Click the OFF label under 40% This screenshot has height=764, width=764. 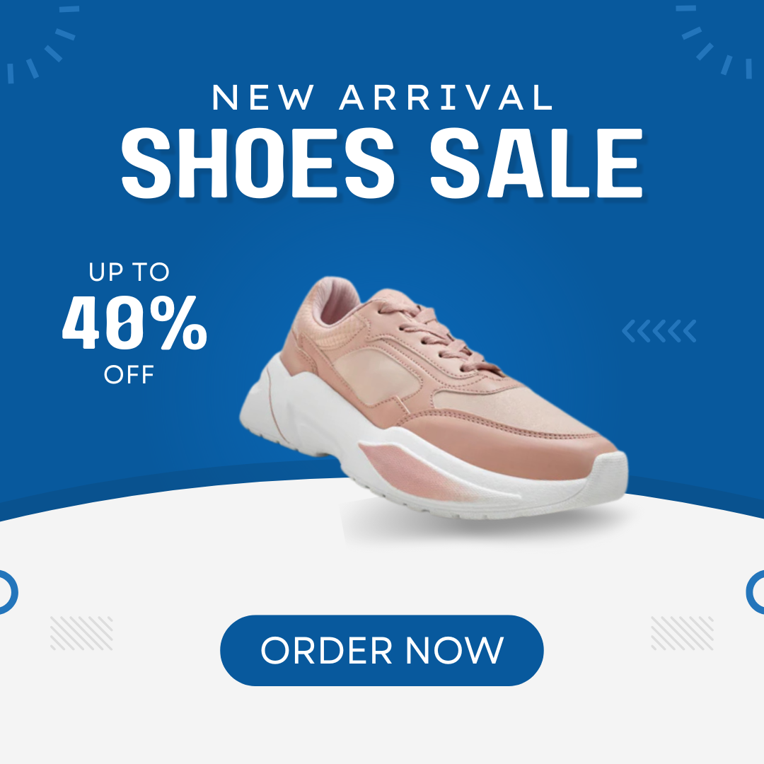[x=129, y=375]
